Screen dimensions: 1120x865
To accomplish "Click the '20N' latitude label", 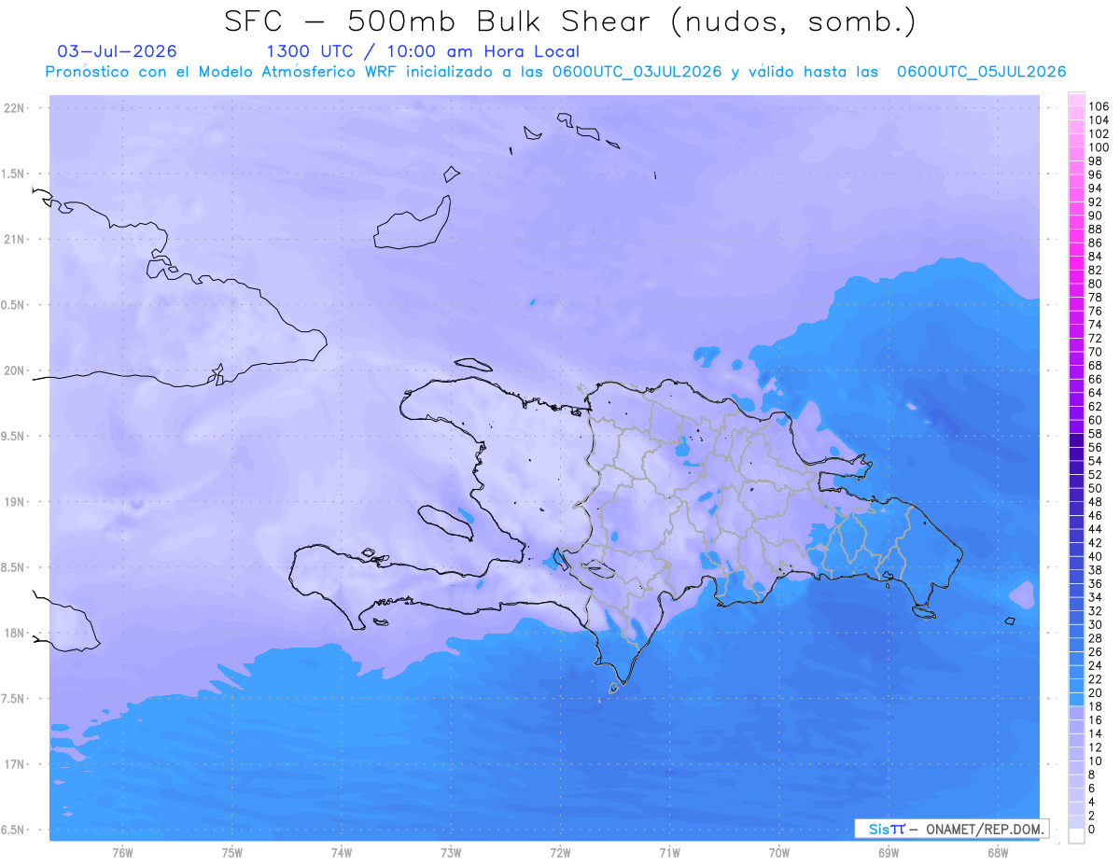I will [14, 370].
